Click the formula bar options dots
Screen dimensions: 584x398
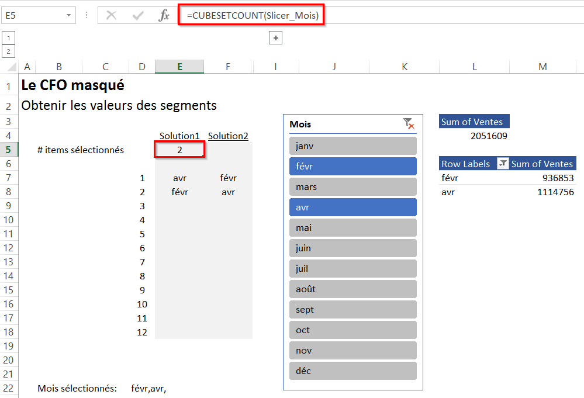pyautogui.click(x=87, y=15)
